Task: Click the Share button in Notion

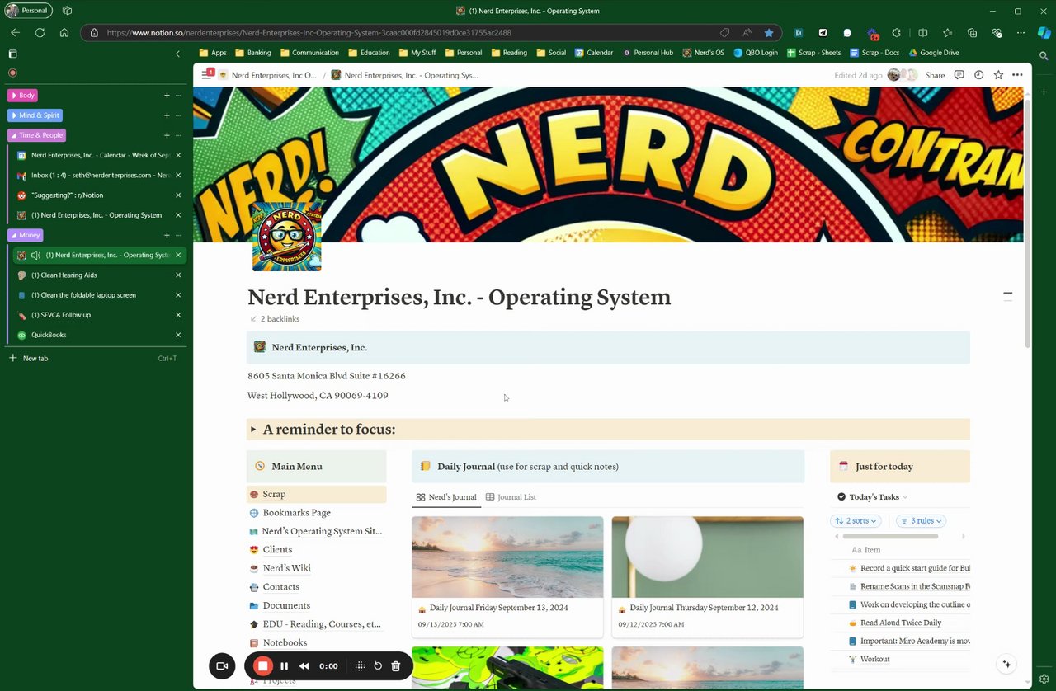Action: click(935, 75)
